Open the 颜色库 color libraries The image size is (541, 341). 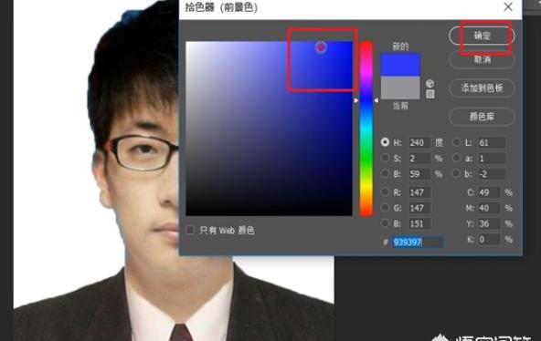[482, 117]
